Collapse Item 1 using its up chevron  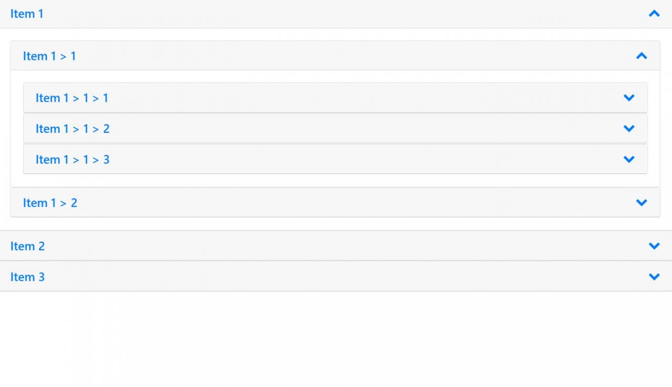click(654, 14)
